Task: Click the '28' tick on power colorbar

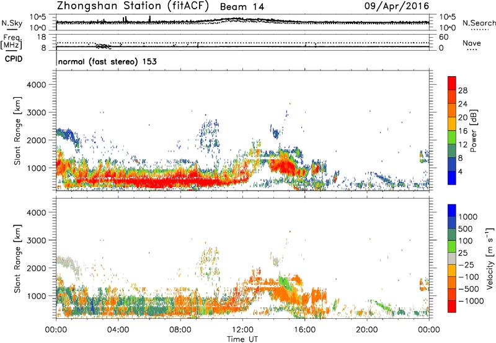Action: coord(463,90)
